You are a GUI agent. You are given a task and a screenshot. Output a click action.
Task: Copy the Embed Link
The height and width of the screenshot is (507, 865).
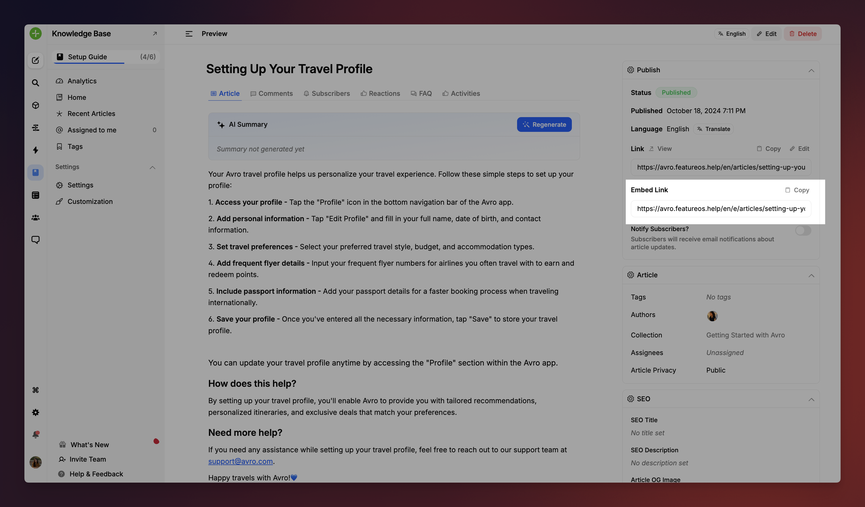tap(797, 190)
